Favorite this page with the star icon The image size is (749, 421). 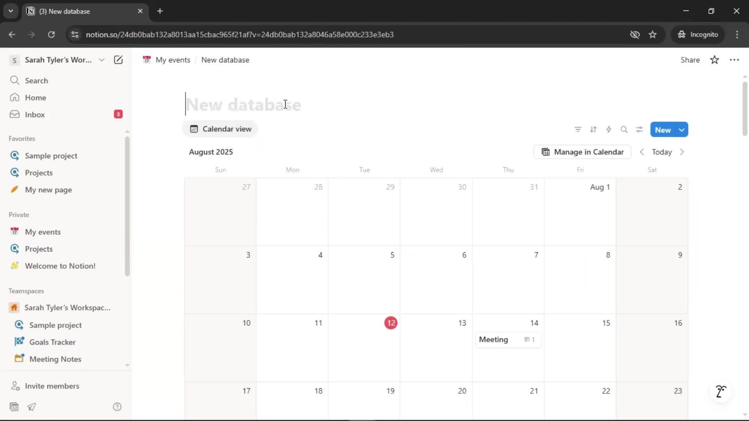click(x=715, y=60)
